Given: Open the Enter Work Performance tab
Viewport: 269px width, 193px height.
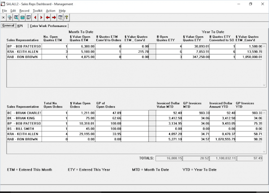Looking at the screenshot, I should [x=48, y=26].
